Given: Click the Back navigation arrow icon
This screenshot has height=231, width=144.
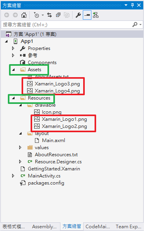Looking at the screenshot, I should (x=7, y=15).
